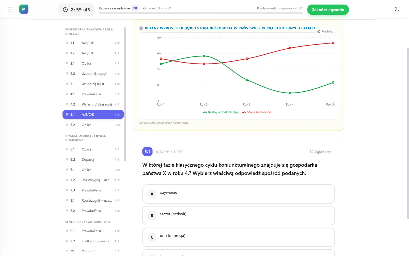Click the sidebar task list scrollbar
The height and width of the screenshot is (256, 409).
pyautogui.click(x=125, y=94)
